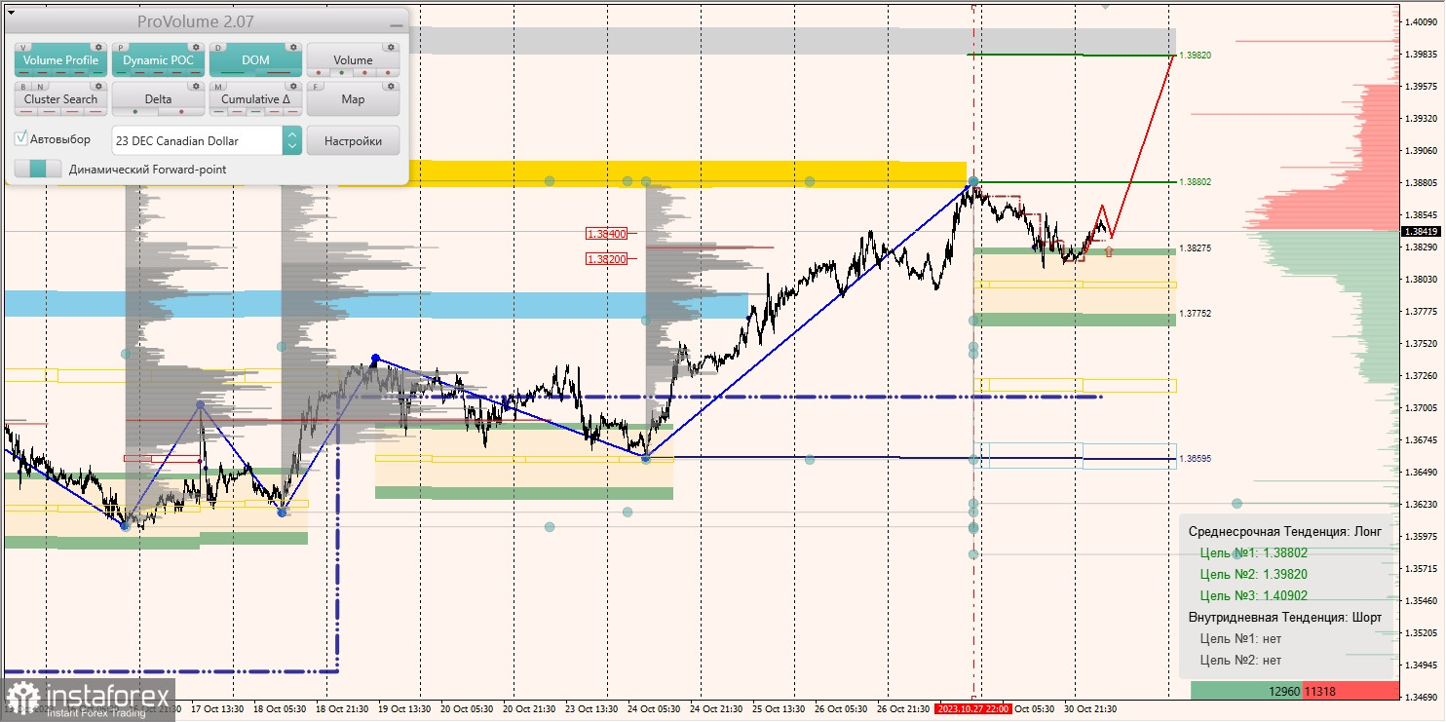Image resolution: width=1446 pixels, height=722 pixels.
Task: Click green 12960 volume bar
Action: click(x=1247, y=690)
